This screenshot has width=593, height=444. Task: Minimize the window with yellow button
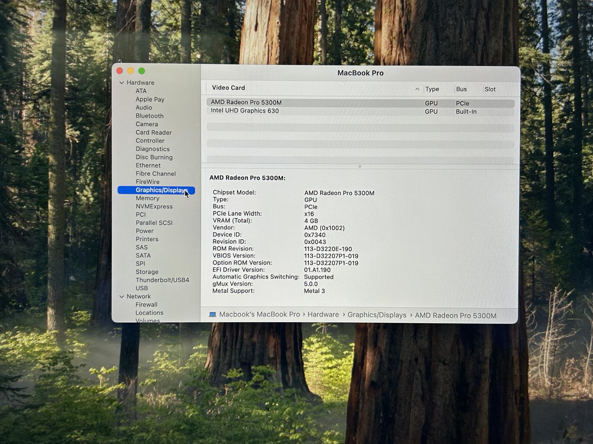131,71
